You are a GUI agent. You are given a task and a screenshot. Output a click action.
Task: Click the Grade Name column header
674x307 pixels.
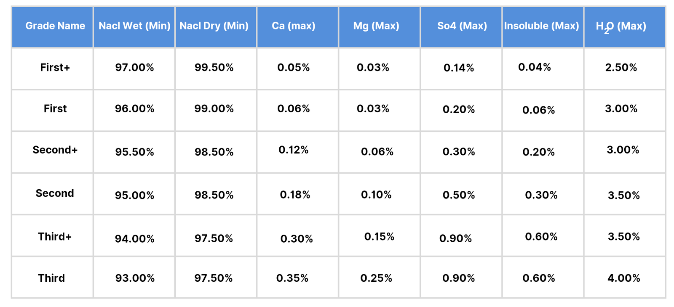55,26
